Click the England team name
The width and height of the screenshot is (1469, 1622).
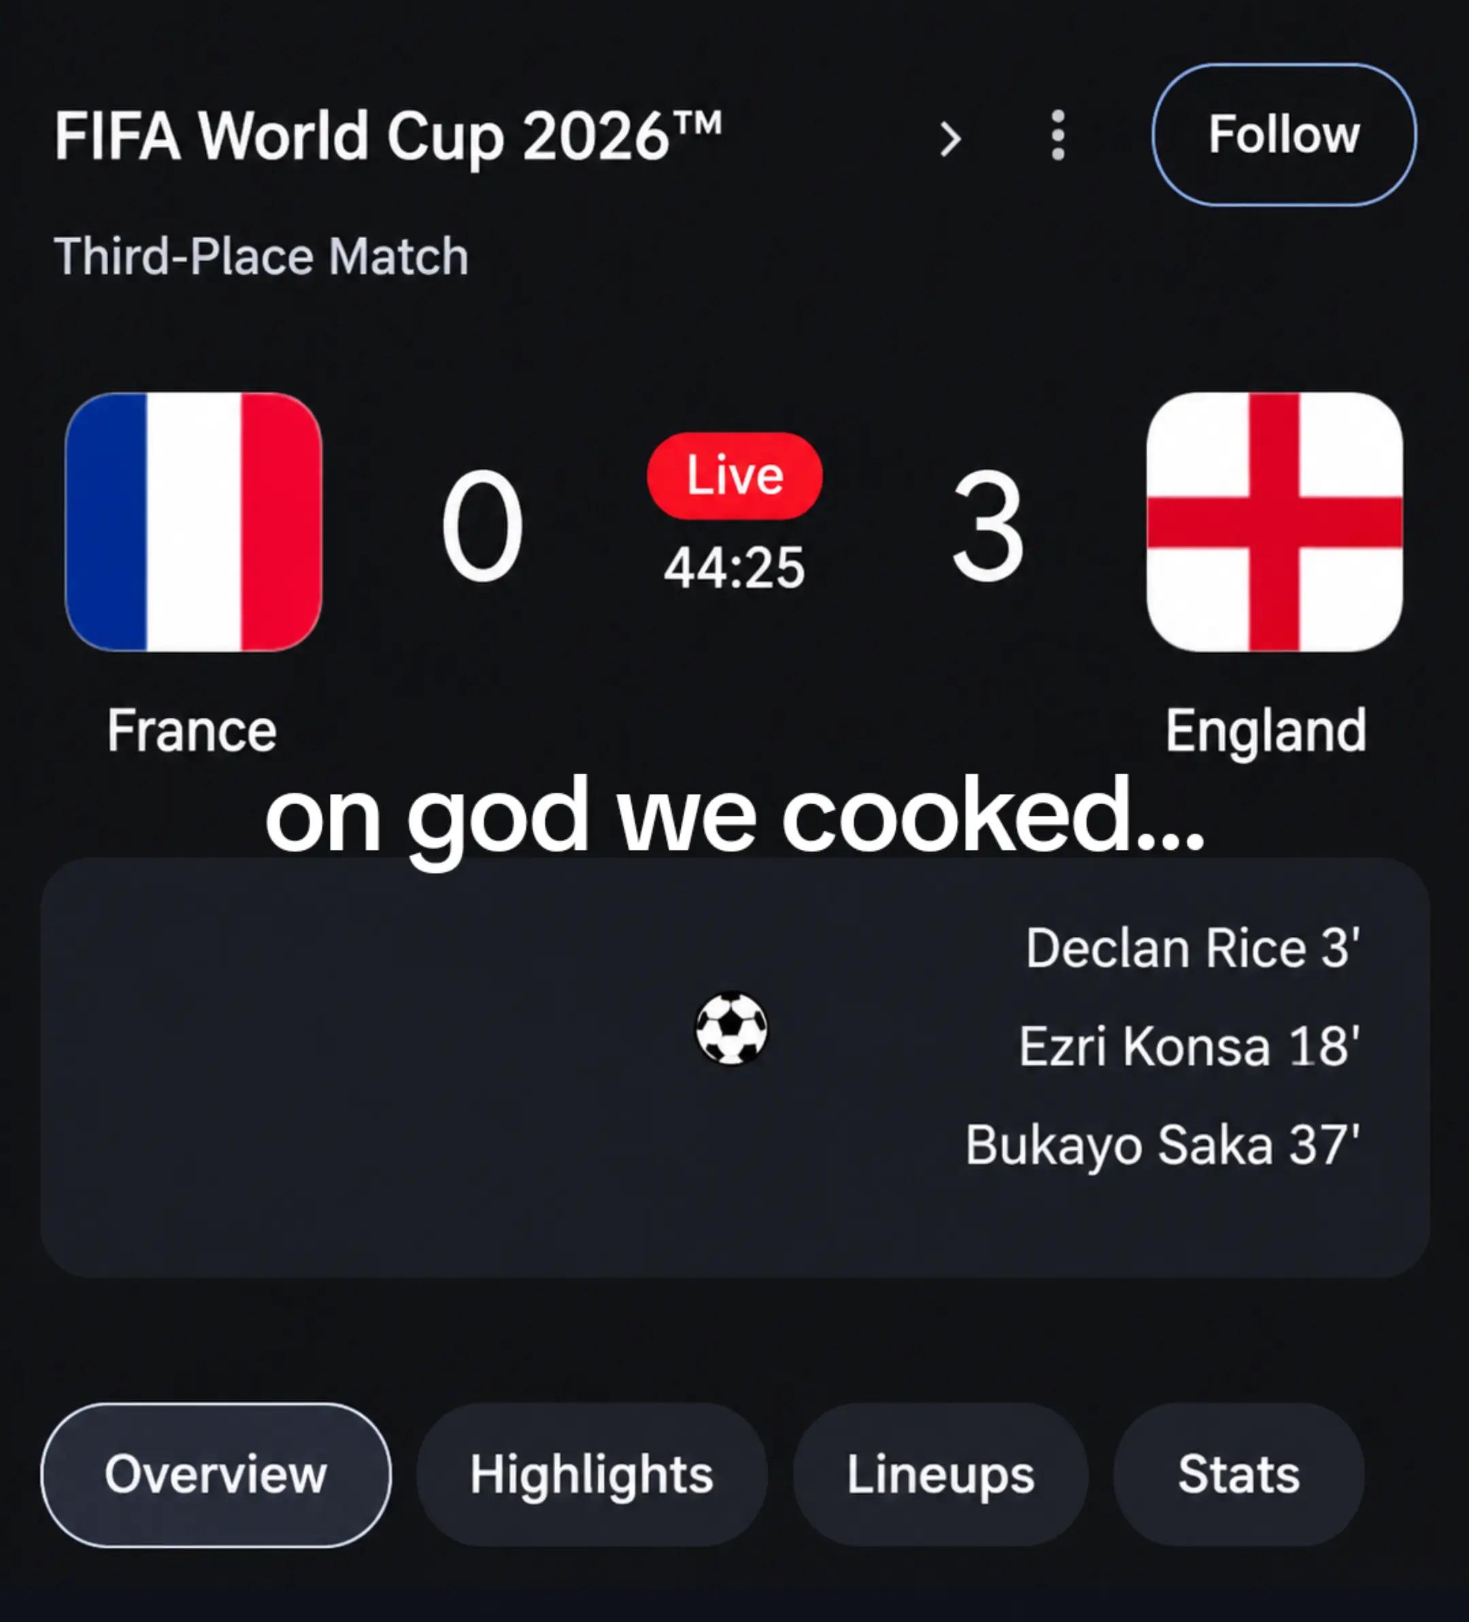(x=1266, y=731)
